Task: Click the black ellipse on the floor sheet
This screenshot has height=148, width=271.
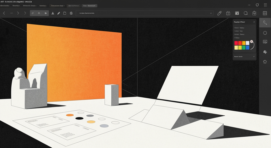Action: click(x=79, y=118)
